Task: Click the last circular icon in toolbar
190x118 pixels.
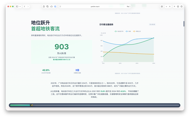Action: [181, 7]
